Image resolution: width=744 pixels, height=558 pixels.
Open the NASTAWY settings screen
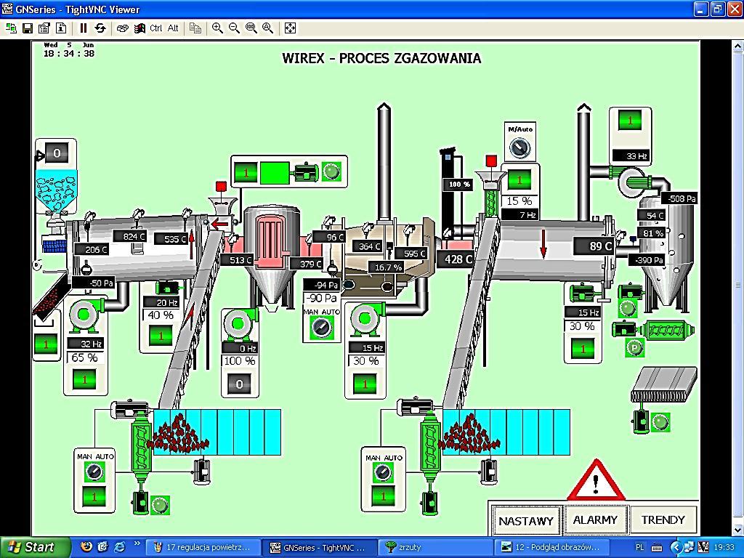coord(526,521)
